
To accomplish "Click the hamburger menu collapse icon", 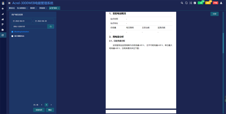I will 9,3.
